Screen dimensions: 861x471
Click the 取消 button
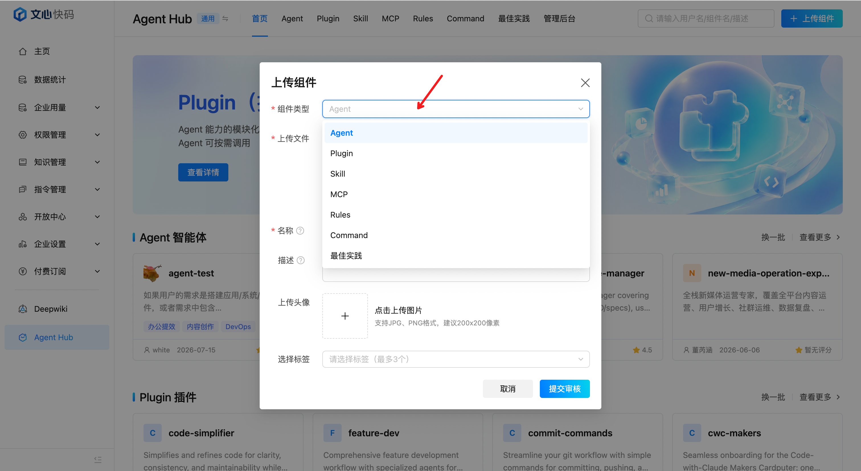coord(507,389)
